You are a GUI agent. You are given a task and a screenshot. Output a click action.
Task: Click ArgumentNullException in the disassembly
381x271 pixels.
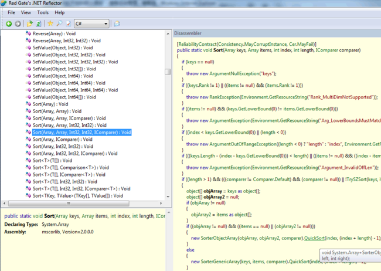[234, 74]
